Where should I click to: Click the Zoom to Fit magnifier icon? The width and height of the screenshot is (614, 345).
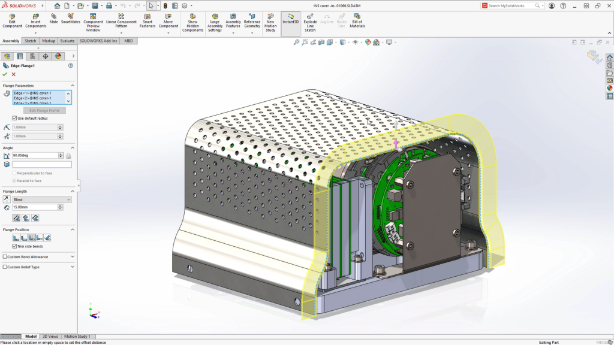point(296,43)
